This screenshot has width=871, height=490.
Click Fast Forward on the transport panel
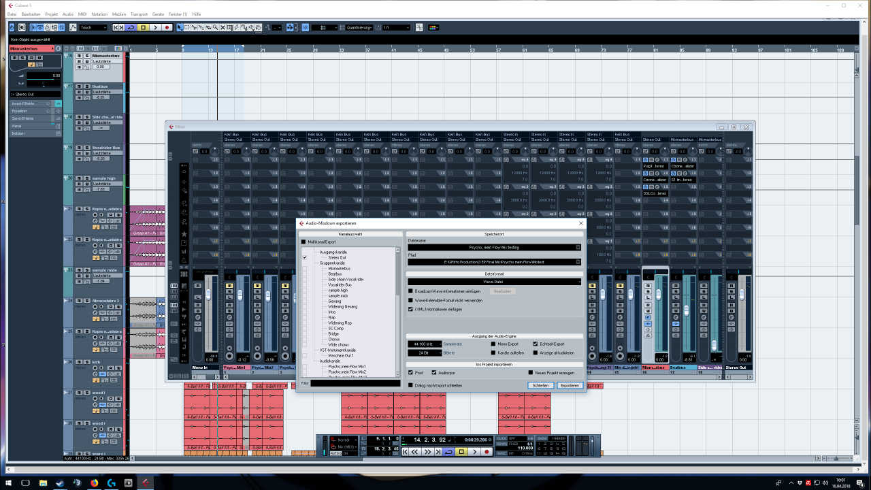(x=427, y=452)
